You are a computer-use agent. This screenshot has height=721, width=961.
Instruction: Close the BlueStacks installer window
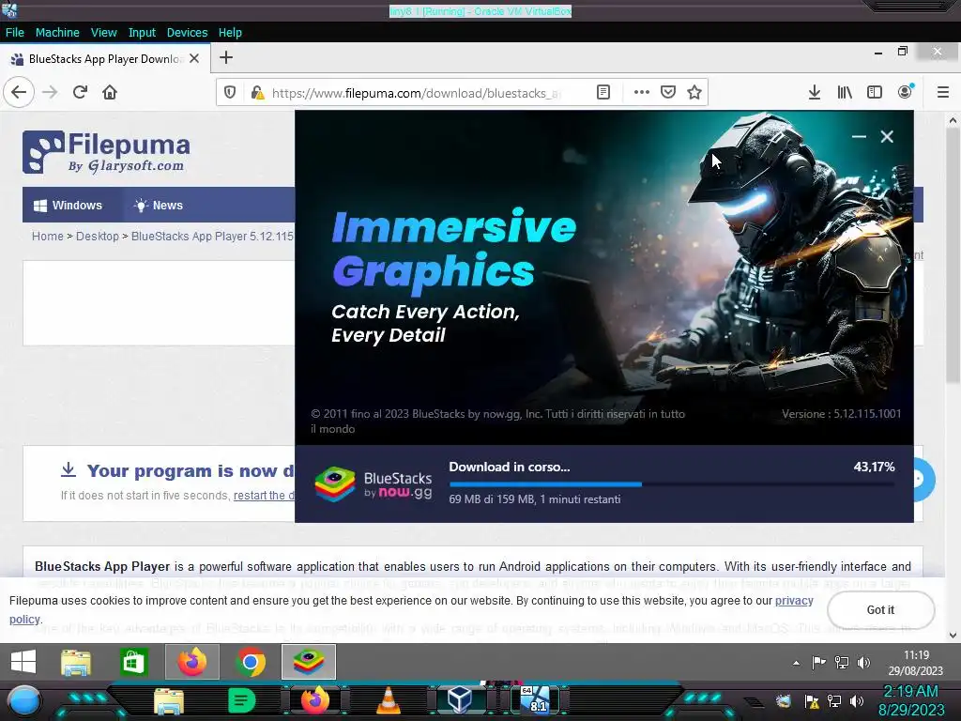coord(887,137)
